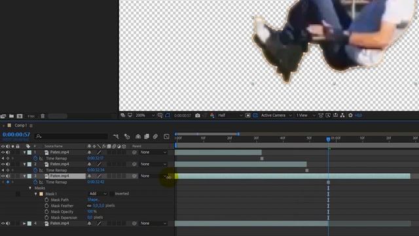Click the Region of Interest icon

(248, 115)
